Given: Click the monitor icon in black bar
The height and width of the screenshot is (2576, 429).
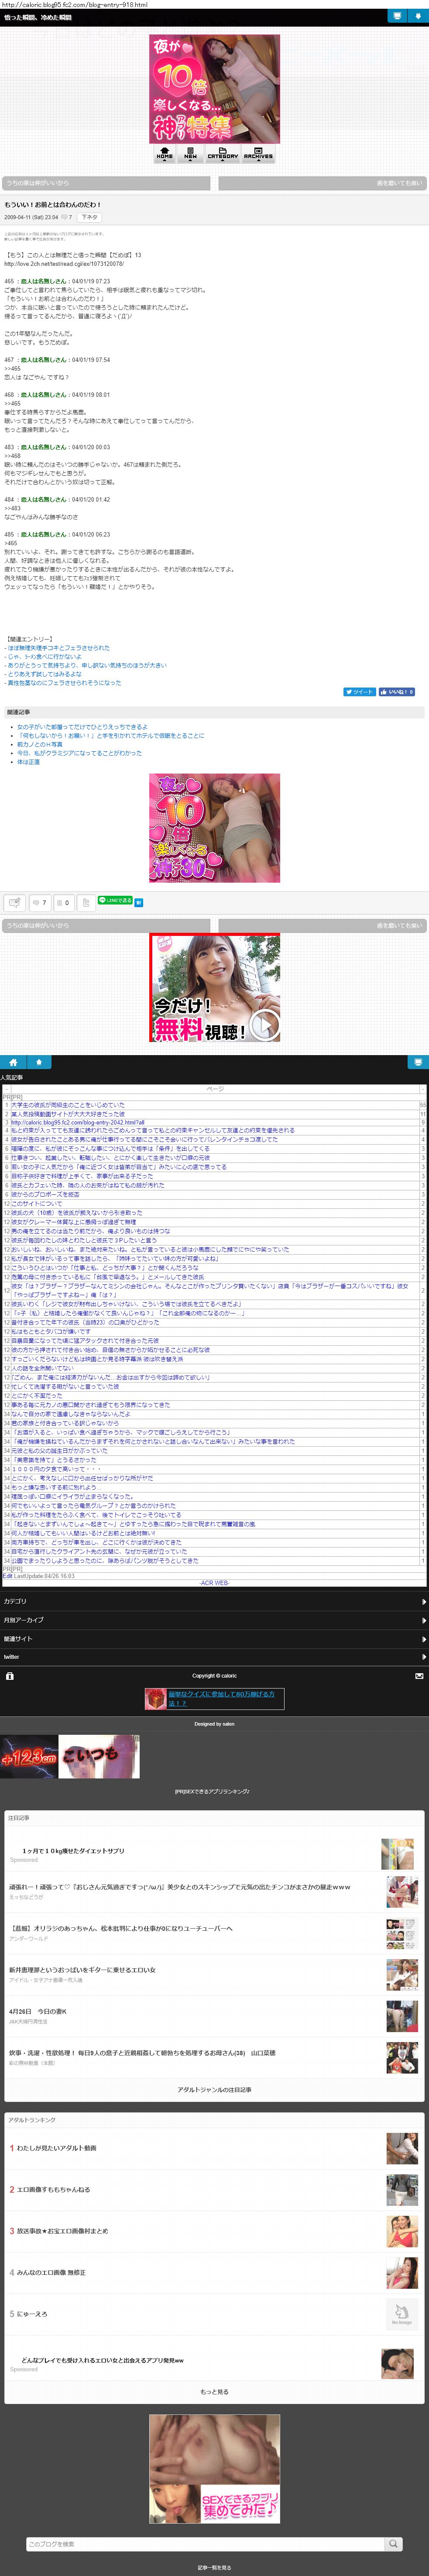Looking at the screenshot, I should point(418,1062).
